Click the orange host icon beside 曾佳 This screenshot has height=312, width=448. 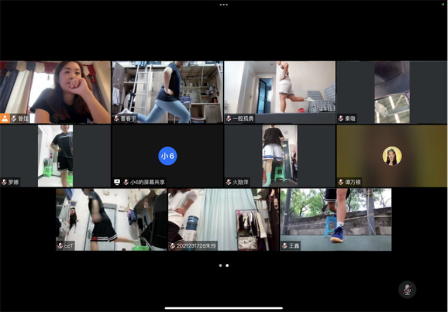tap(5, 119)
